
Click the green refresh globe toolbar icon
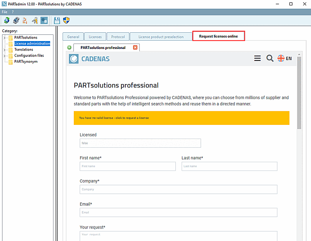point(7,20)
